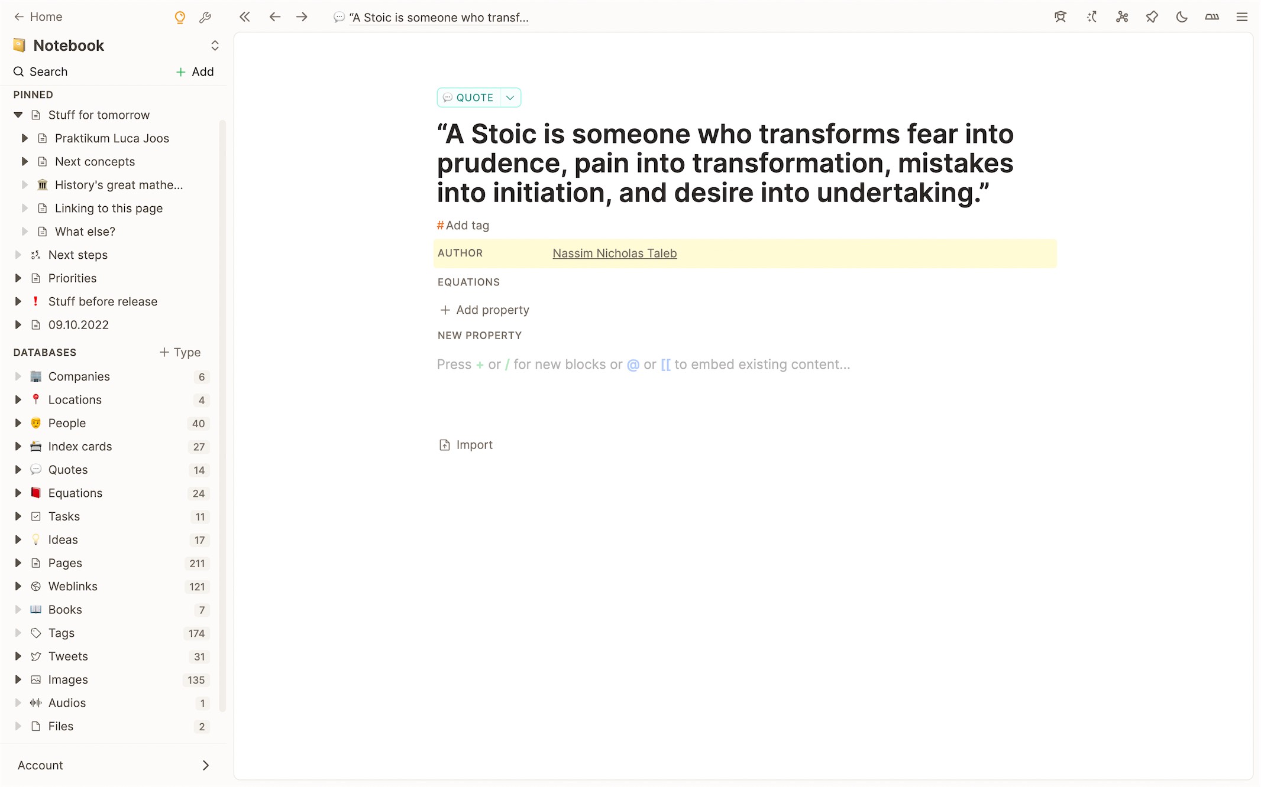Click Import button at page bottom

[466, 444]
